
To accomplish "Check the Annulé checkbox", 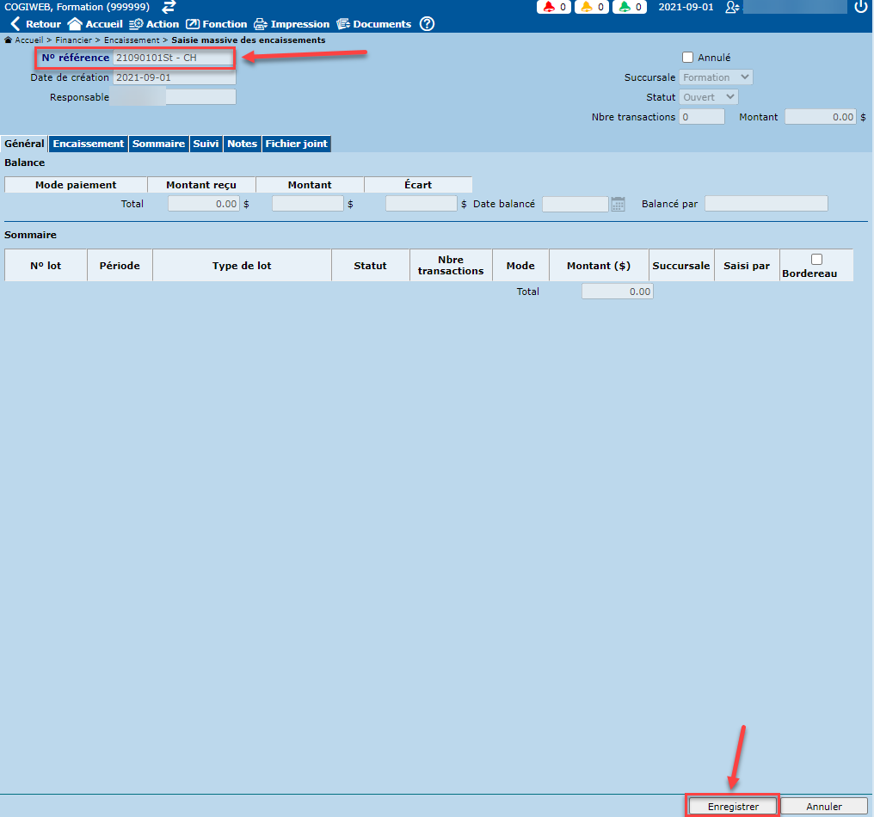I will coord(687,58).
